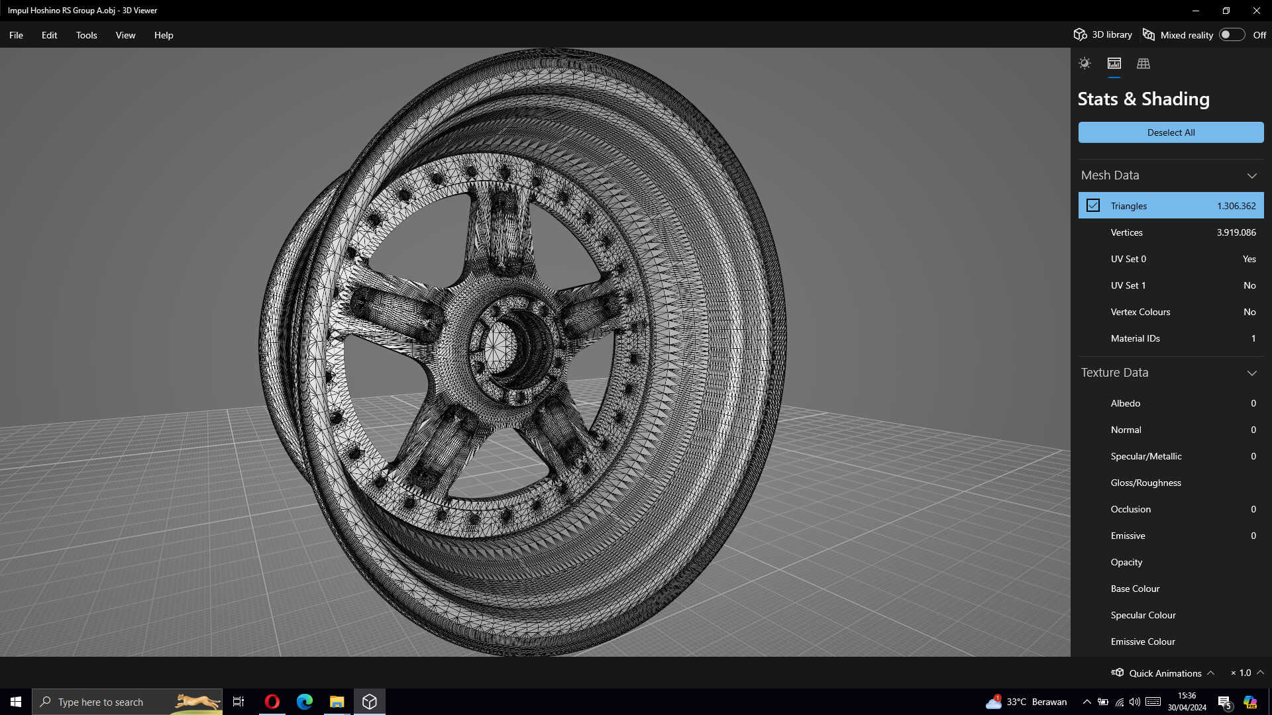The width and height of the screenshot is (1272, 715).
Task: Open the animation speed x 1.0 dropdown
Action: click(1247, 673)
